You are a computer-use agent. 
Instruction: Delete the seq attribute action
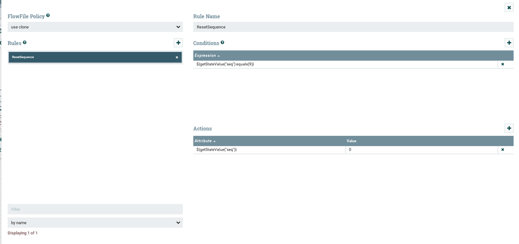point(502,150)
